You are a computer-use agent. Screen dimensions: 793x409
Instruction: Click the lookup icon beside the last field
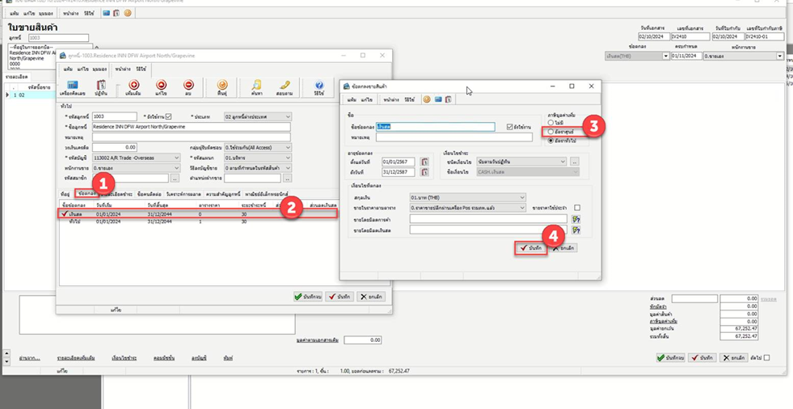[576, 230]
